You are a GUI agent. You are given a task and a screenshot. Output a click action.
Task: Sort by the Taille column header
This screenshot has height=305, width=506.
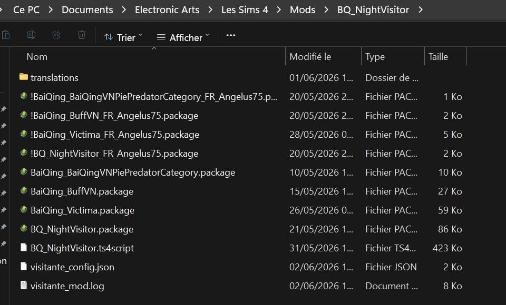click(x=438, y=57)
